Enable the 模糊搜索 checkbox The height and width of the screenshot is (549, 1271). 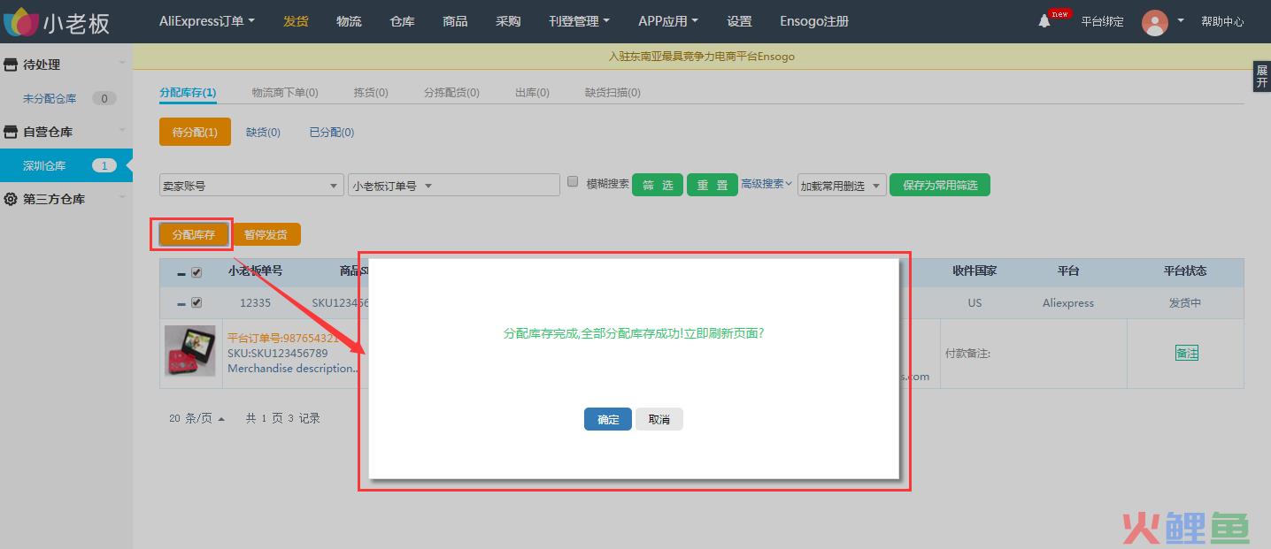pyautogui.click(x=573, y=181)
